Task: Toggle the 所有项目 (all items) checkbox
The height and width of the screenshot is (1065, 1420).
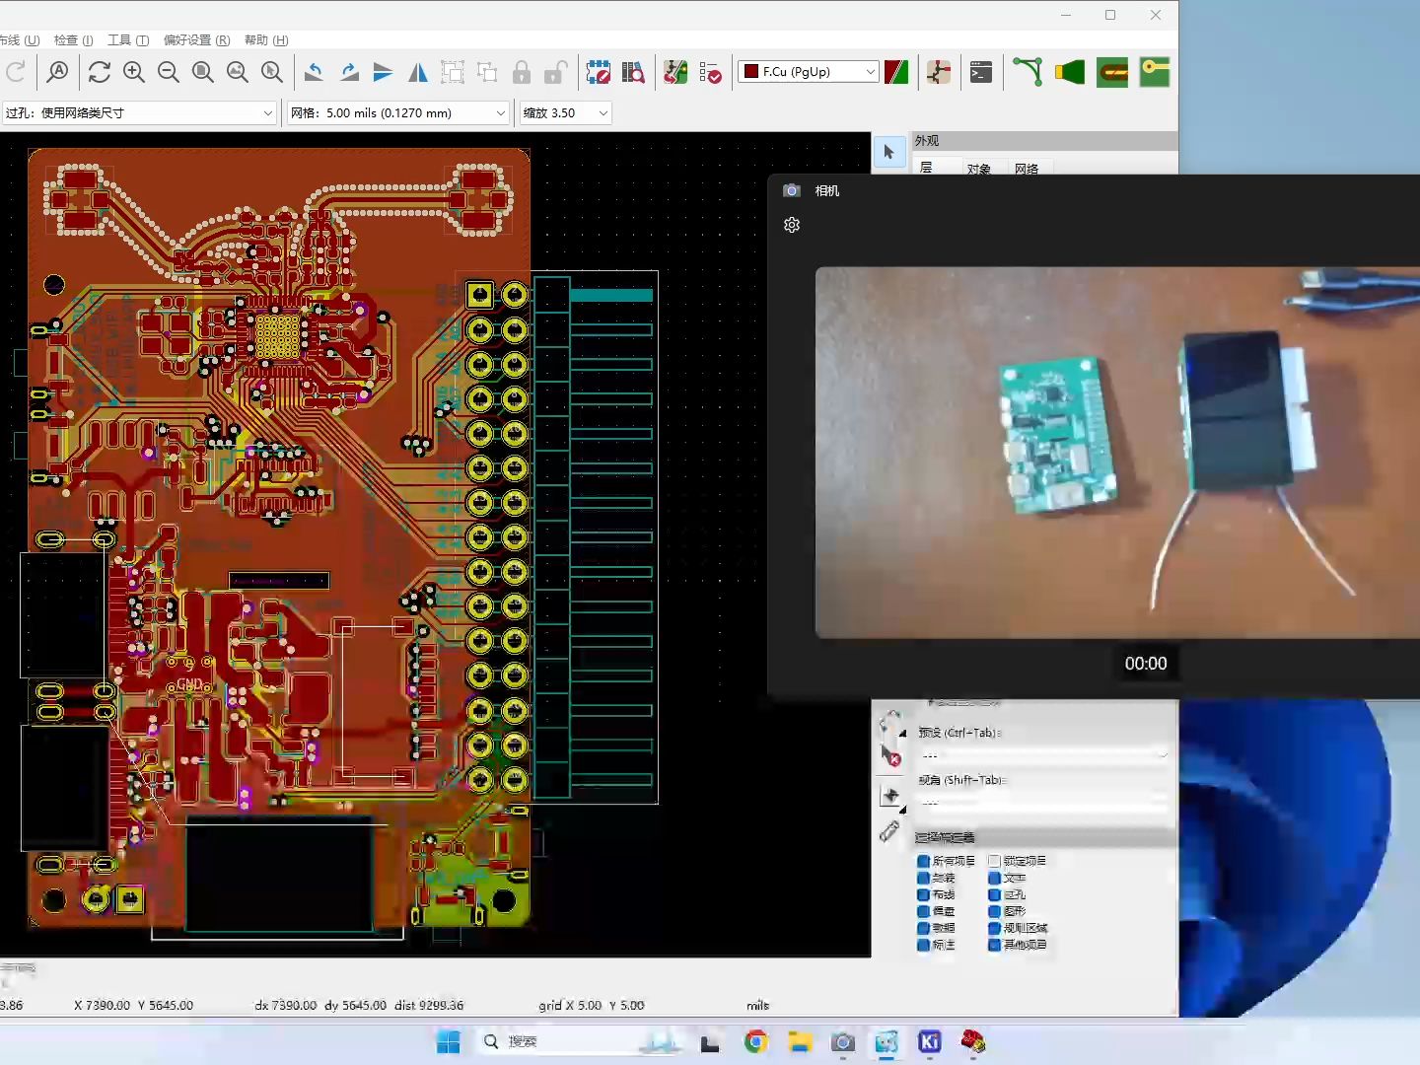Action: (923, 861)
